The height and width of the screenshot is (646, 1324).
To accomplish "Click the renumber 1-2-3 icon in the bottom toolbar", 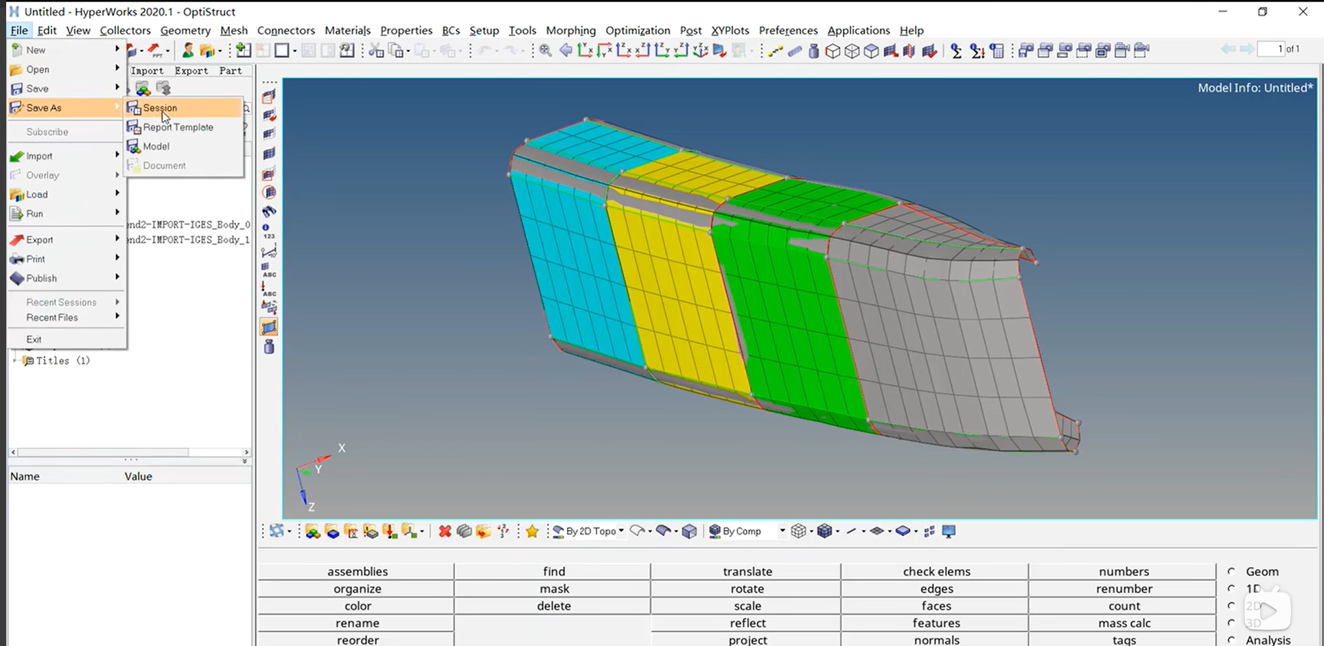I will point(503,531).
